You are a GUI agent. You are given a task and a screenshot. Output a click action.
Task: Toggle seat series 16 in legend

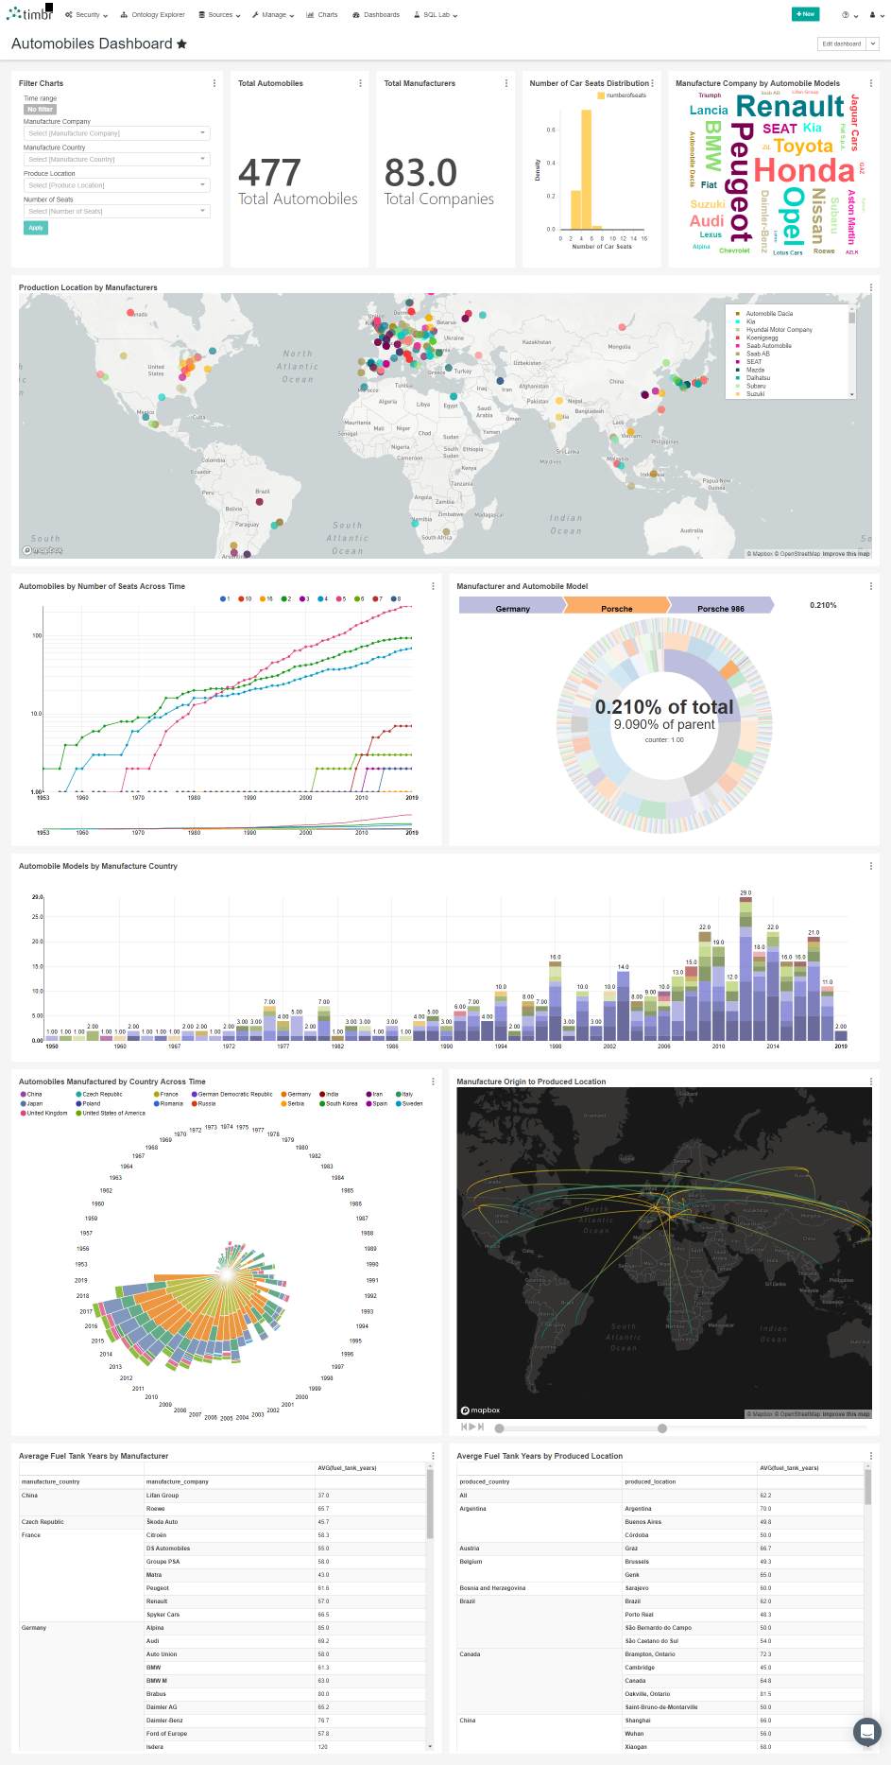[266, 598]
